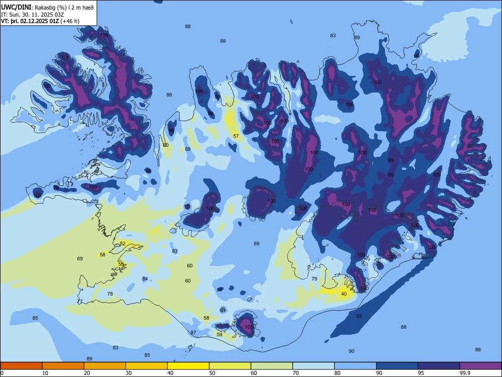Viewport: 502px width, 377px height.
Task: Click the map value '92' offshore
Action: pyautogui.click(x=359, y=316)
